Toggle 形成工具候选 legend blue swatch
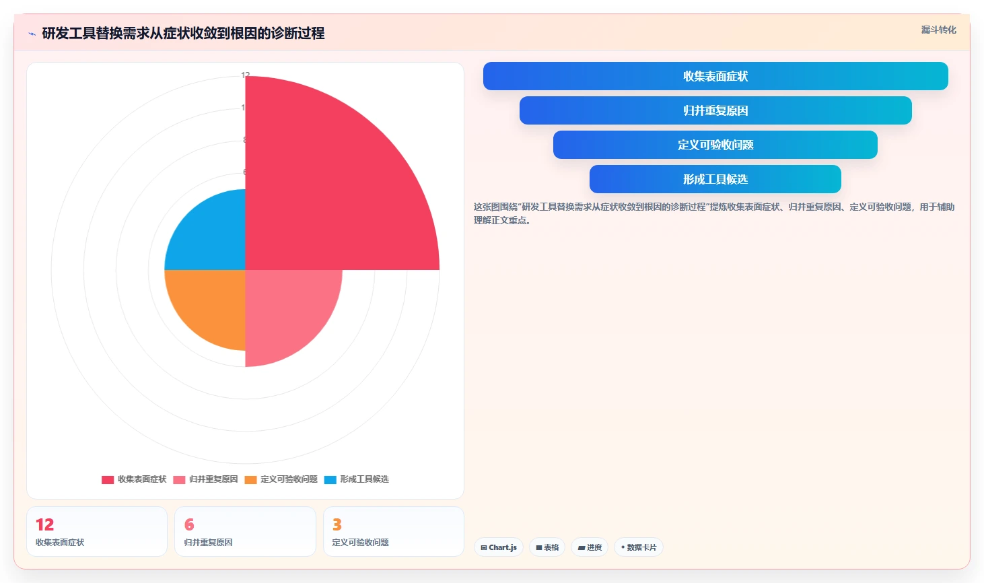984x583 pixels. pos(330,480)
